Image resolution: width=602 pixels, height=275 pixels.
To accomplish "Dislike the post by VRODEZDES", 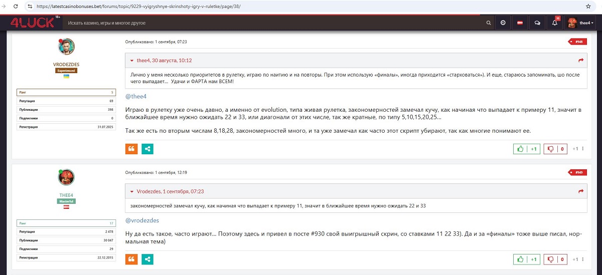I will tap(555, 149).
